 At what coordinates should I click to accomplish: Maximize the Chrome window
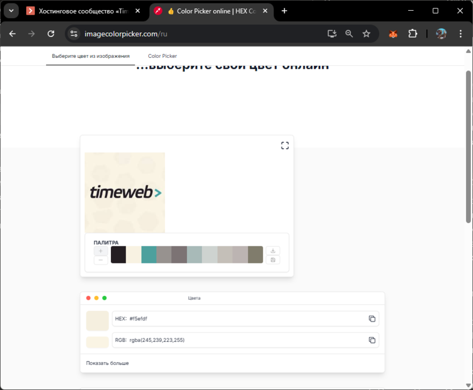click(x=435, y=11)
